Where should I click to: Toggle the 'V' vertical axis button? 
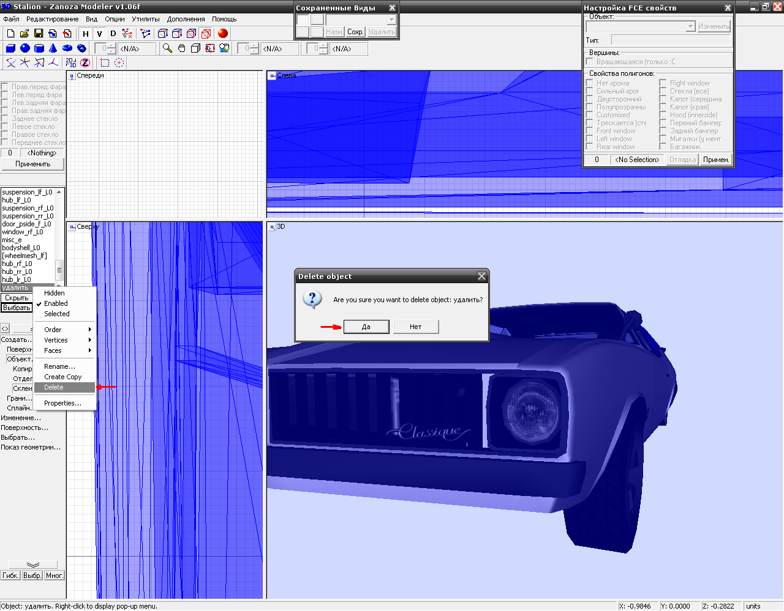click(x=99, y=34)
